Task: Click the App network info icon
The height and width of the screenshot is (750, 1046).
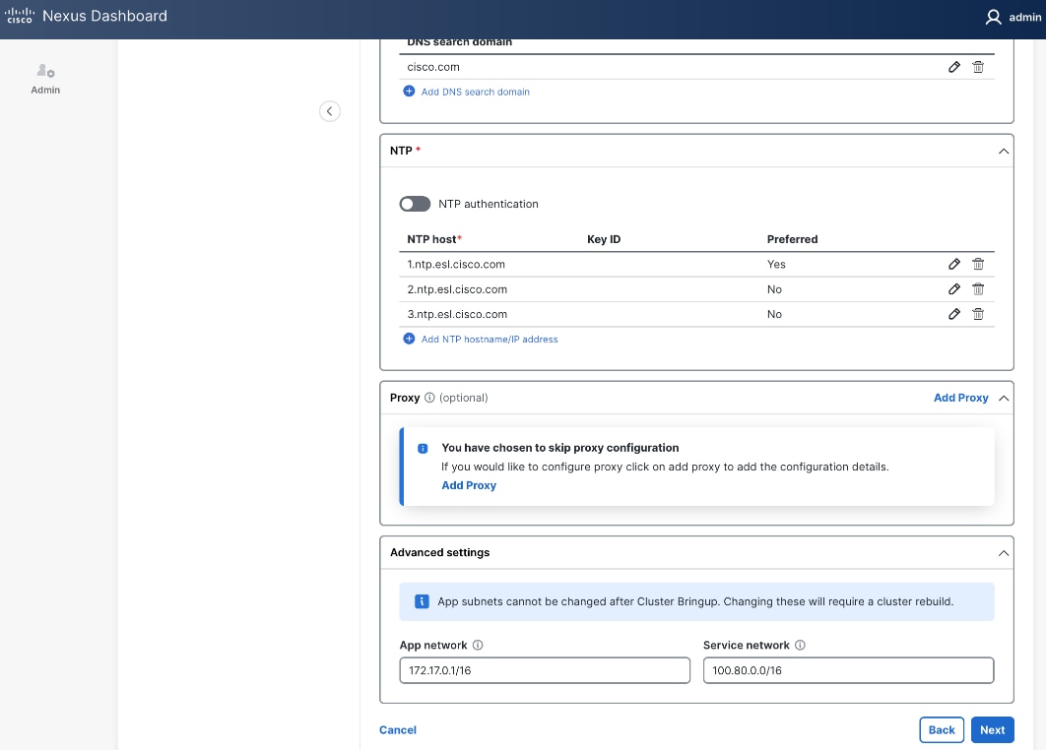Action: click(478, 645)
